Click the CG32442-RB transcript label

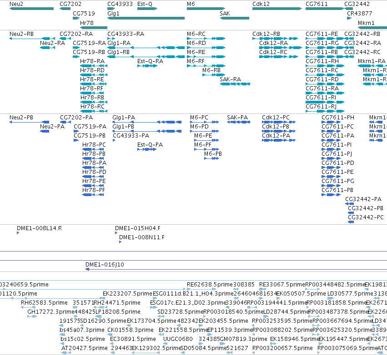point(362,34)
